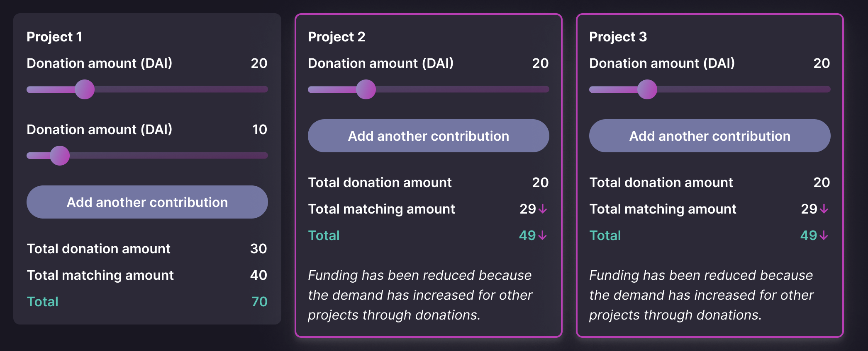Click Add another contribution for Project 2
The width and height of the screenshot is (868, 351).
[x=428, y=136]
